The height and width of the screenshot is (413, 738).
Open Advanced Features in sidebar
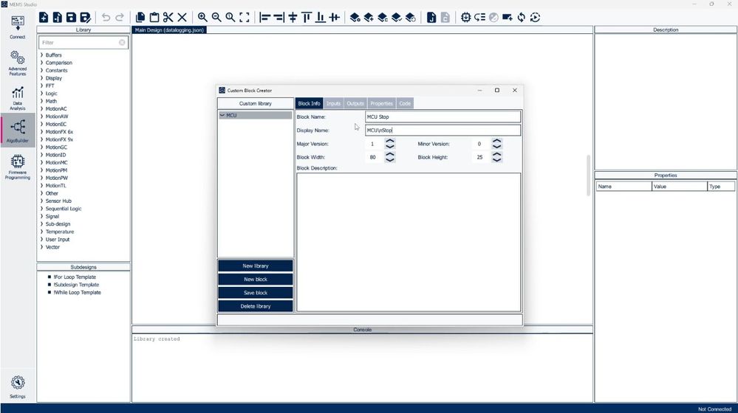pyautogui.click(x=18, y=63)
